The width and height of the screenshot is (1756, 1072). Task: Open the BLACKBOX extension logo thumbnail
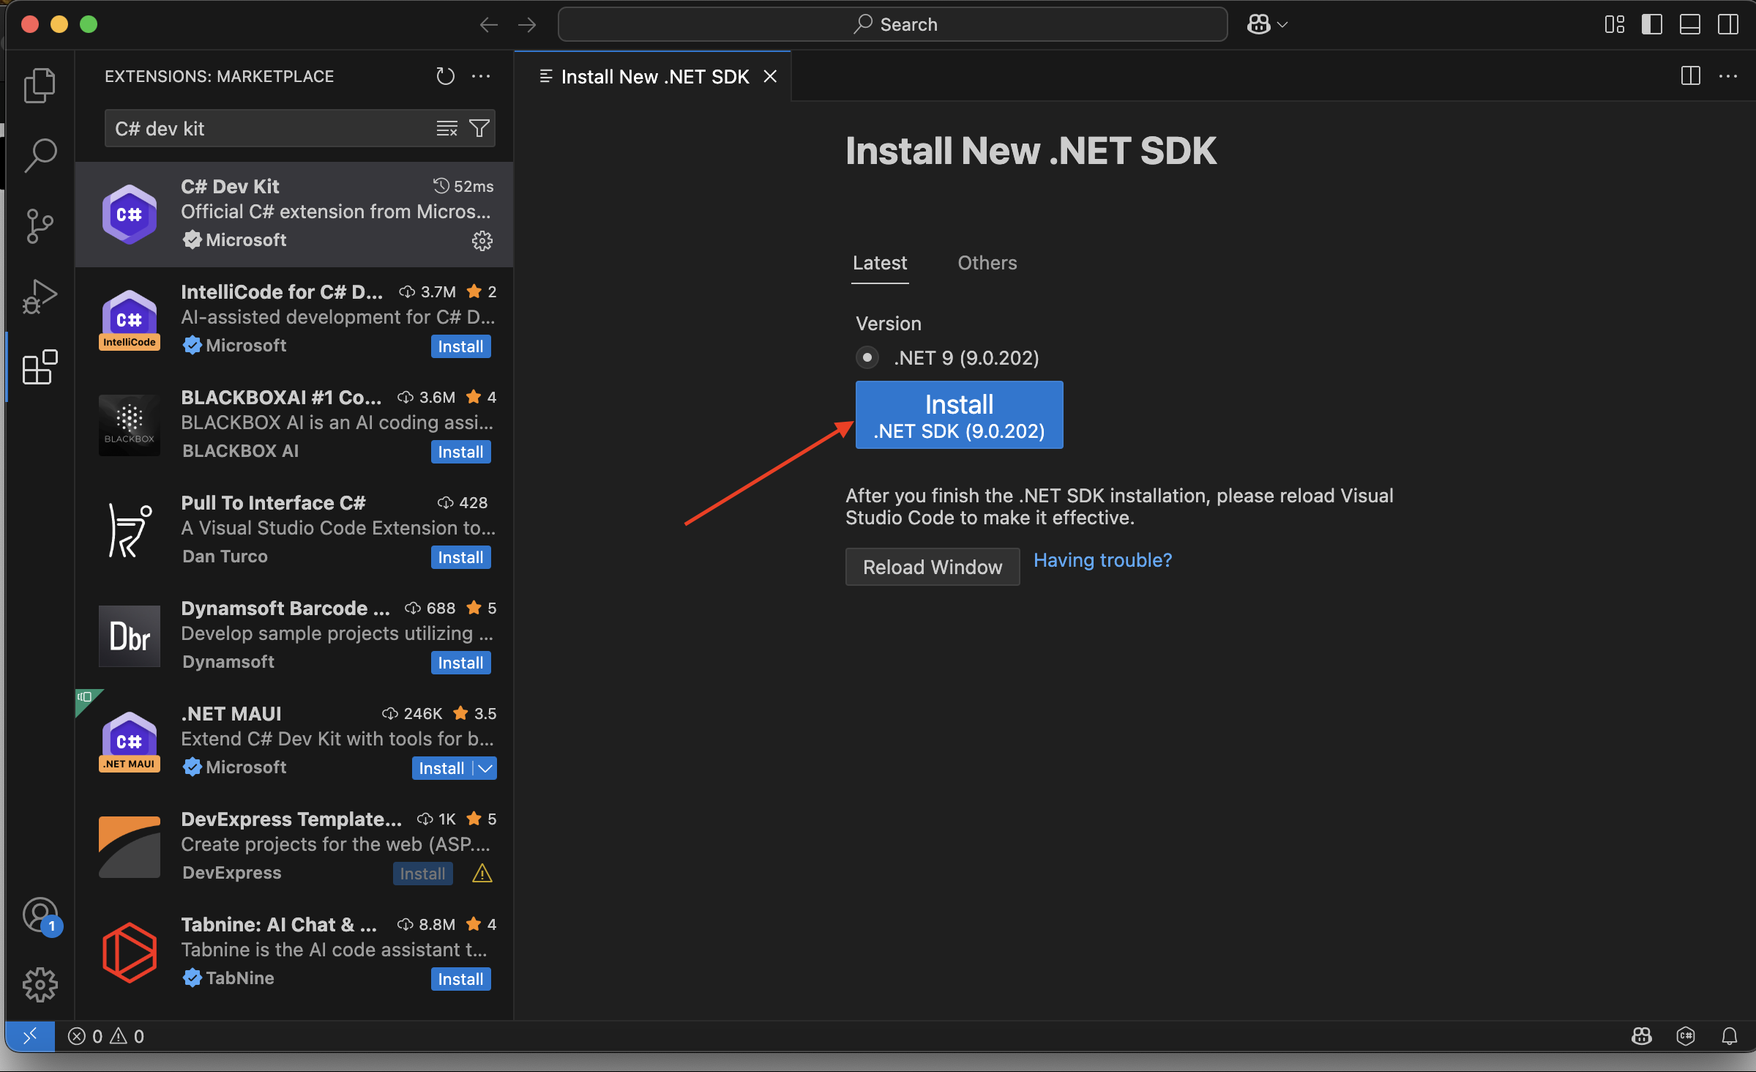point(130,425)
